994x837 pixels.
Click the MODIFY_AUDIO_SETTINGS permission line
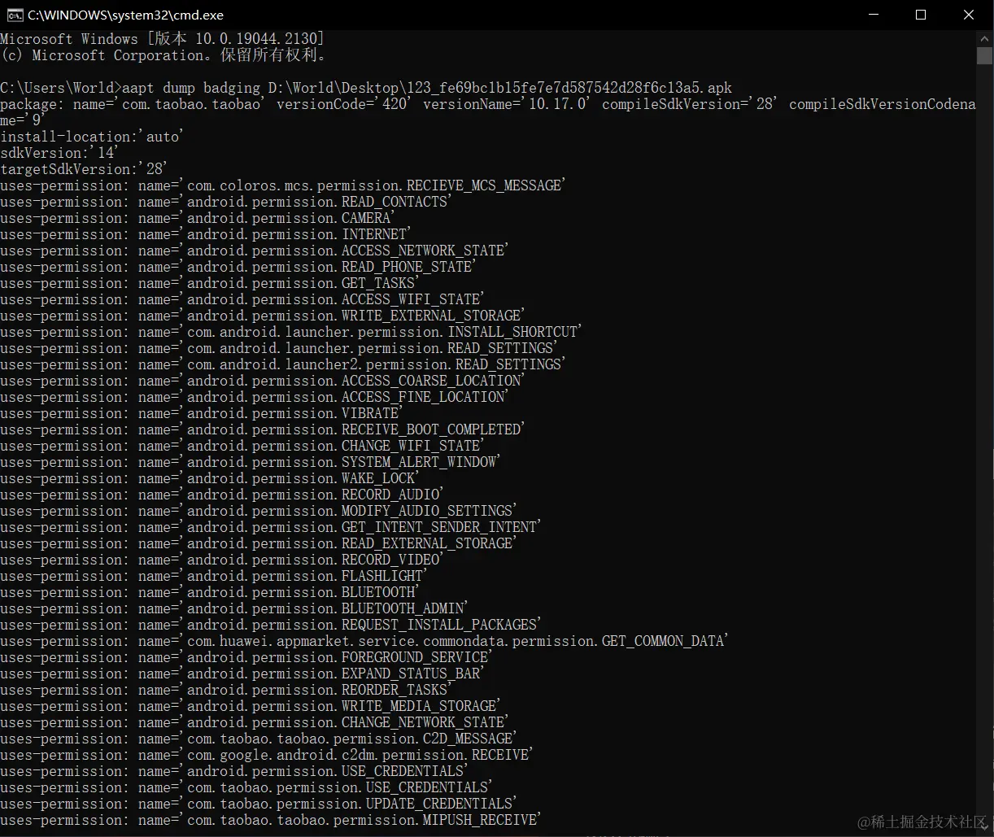click(259, 511)
